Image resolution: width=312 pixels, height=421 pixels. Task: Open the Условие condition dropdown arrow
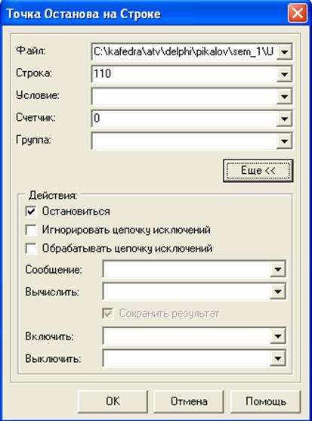click(284, 96)
